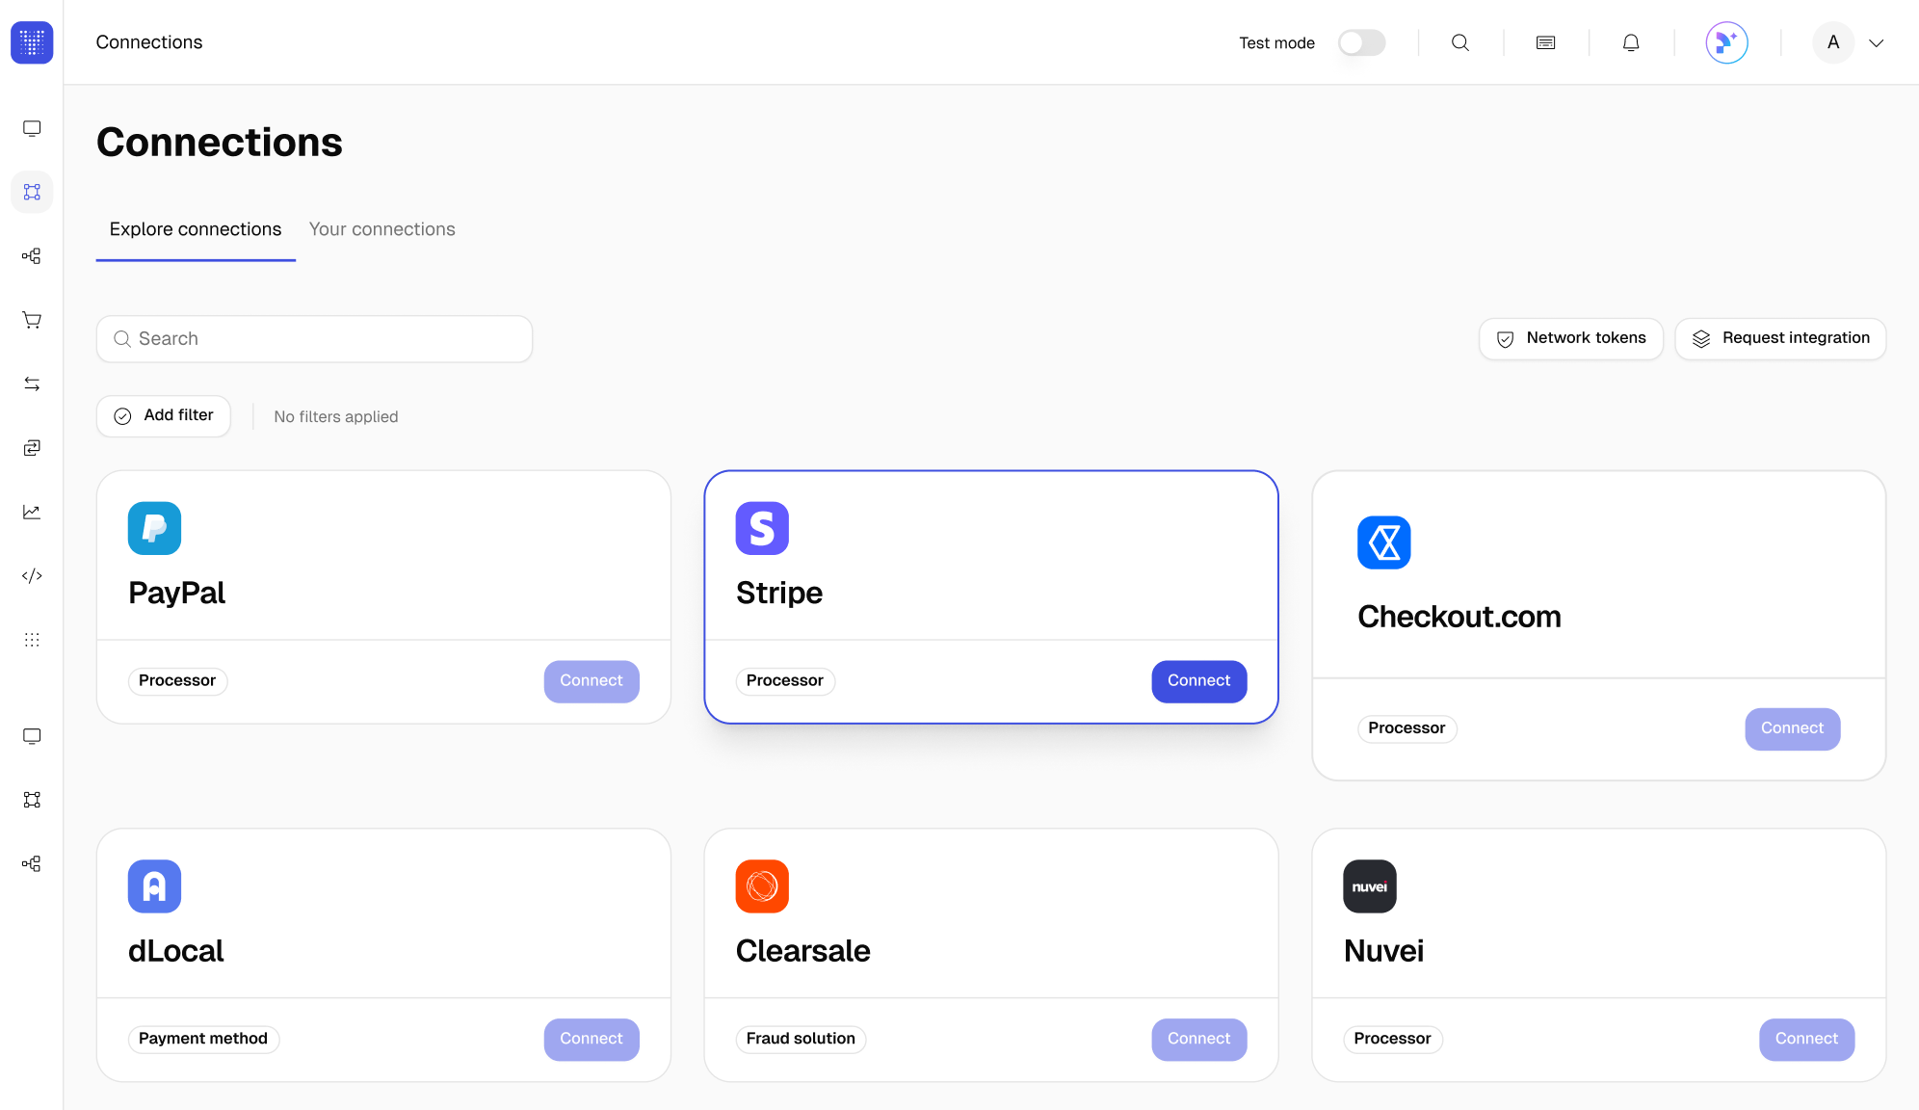
Task: Click the transfers arrows sidebar icon
Action: click(32, 383)
